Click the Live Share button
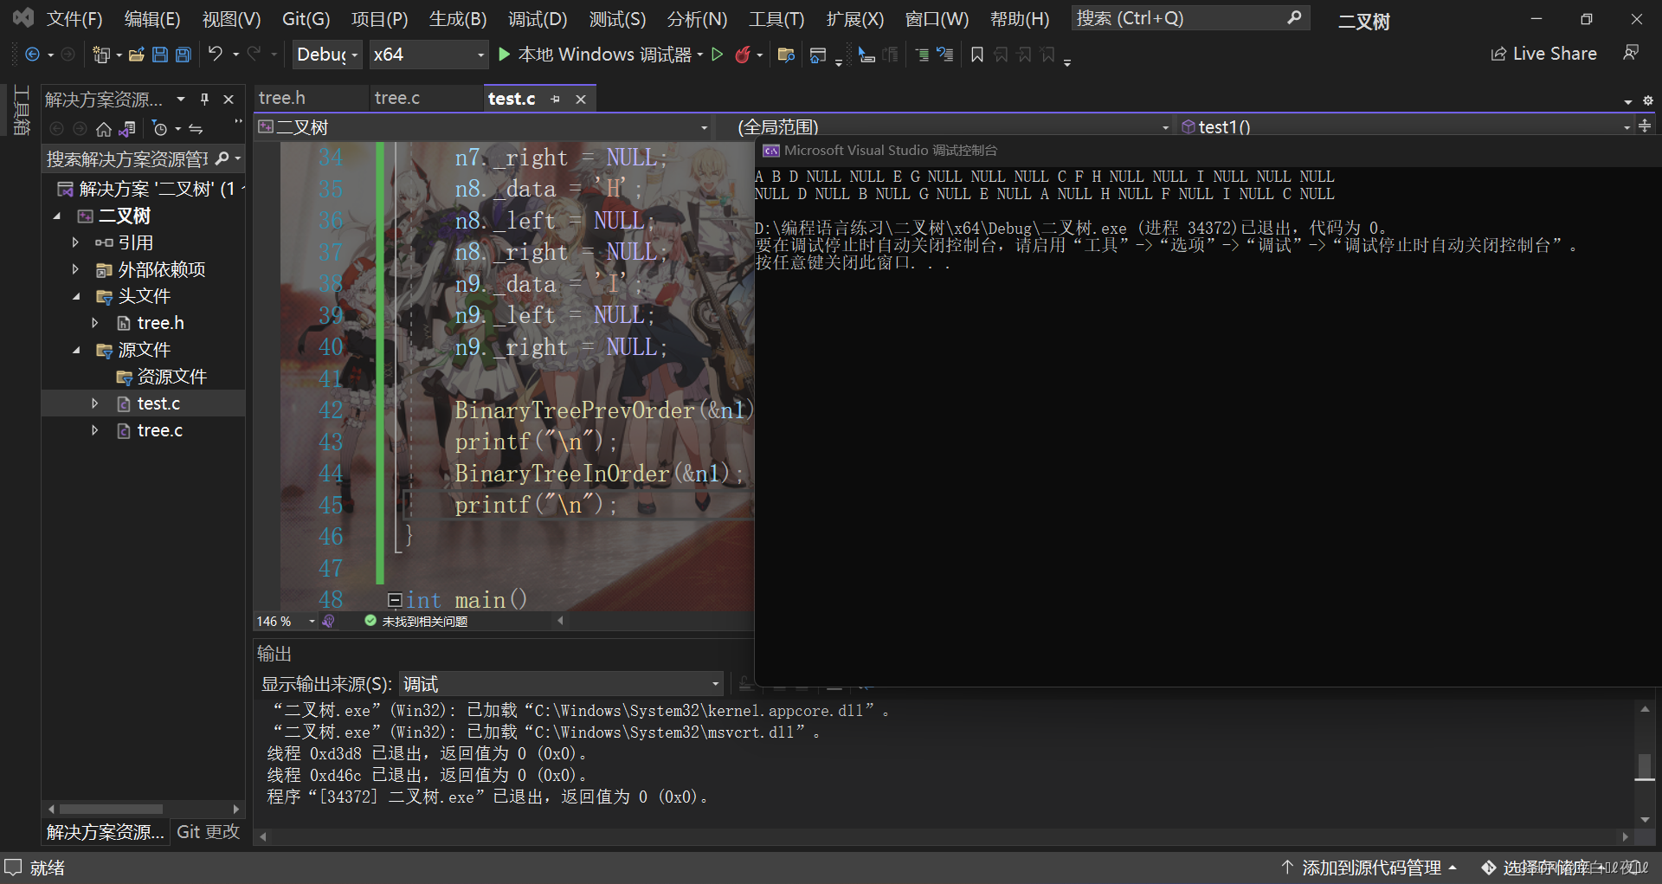 tap(1543, 54)
